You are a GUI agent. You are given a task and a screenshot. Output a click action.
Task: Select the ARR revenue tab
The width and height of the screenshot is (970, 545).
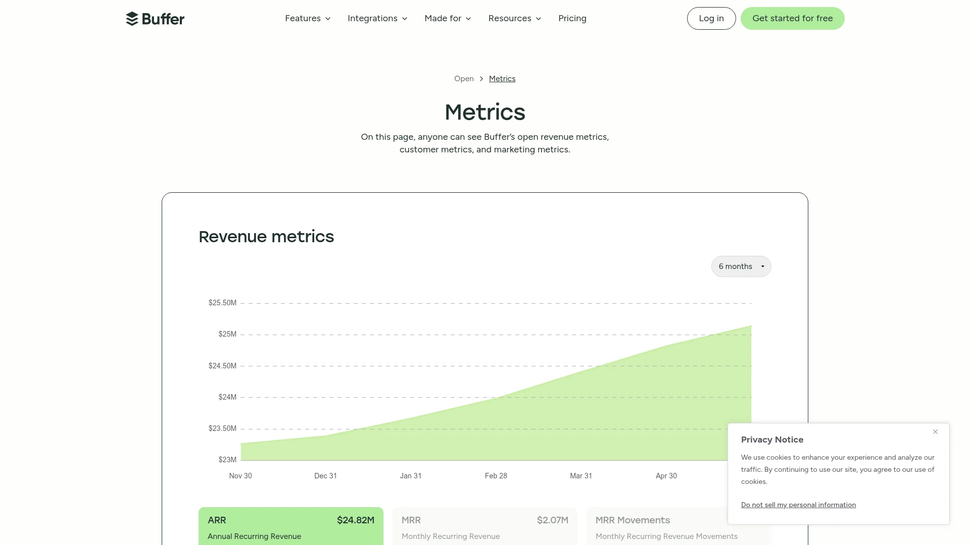click(291, 526)
